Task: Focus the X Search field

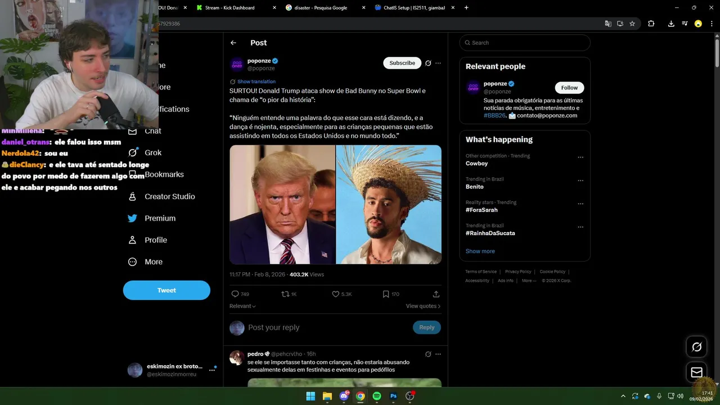Action: tap(525, 43)
